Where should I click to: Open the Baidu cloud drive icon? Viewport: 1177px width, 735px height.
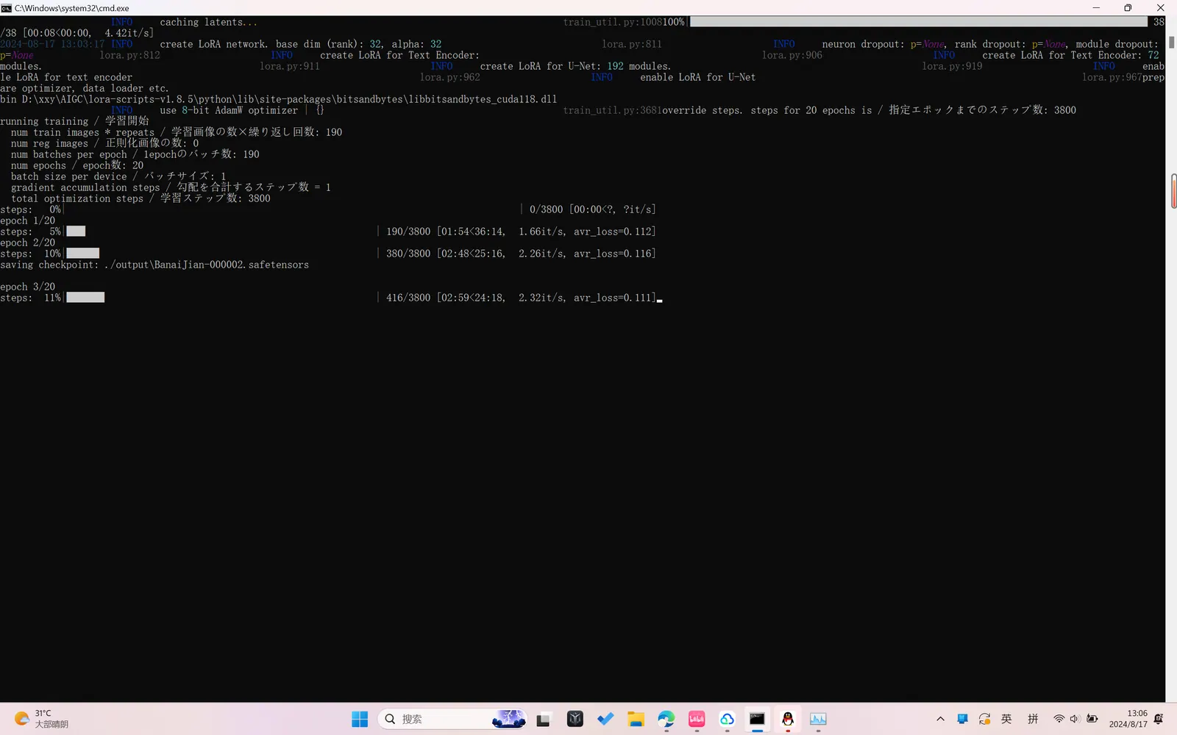(727, 719)
